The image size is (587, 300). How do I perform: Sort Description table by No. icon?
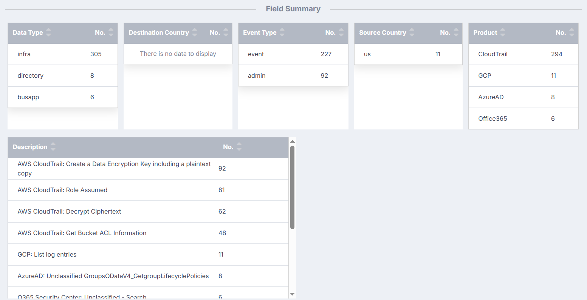[239, 147]
